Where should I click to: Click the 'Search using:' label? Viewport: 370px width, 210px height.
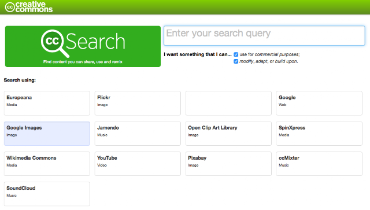(20, 80)
